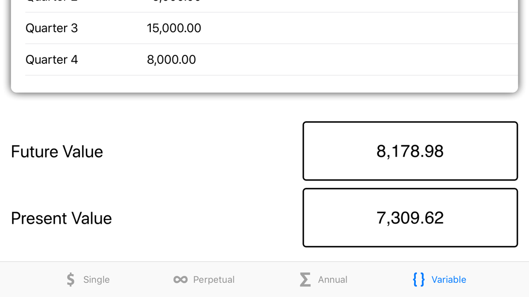Click the 8,000.00 amount for Quarter 4
Viewport: 529px width, 297px height.
pos(171,60)
